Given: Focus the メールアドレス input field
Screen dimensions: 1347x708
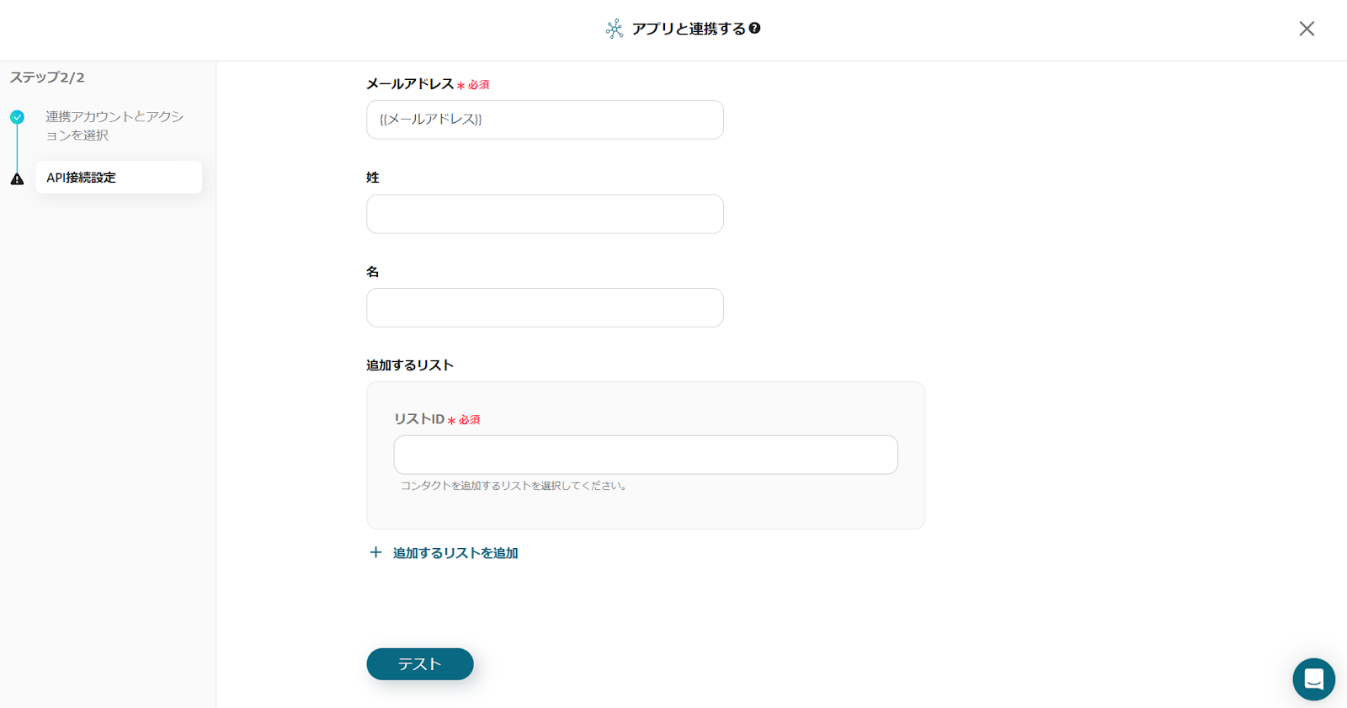Looking at the screenshot, I should pos(545,120).
